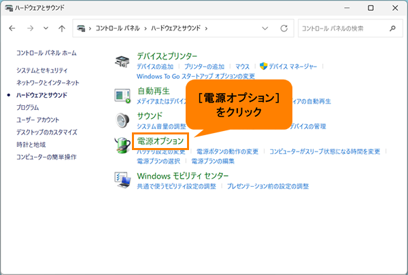Expand chevron after コントロール パネル breadcrumb
Viewport: 408px width, 275px height.
pos(146,29)
